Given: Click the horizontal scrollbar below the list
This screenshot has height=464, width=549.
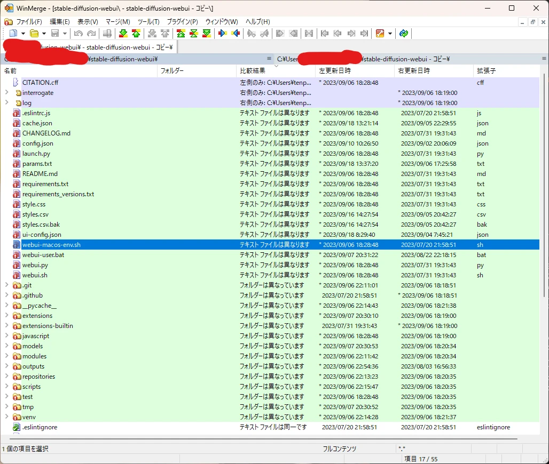Looking at the screenshot, I should click(x=263, y=438).
